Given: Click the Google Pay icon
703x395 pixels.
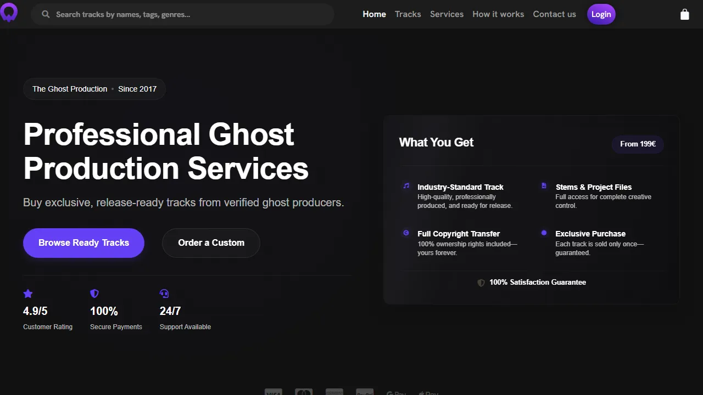Looking at the screenshot, I should [396, 392].
